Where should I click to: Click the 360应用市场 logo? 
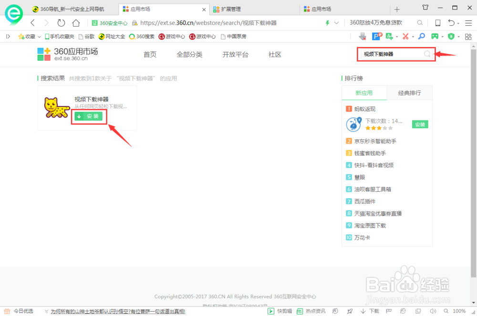(x=68, y=54)
